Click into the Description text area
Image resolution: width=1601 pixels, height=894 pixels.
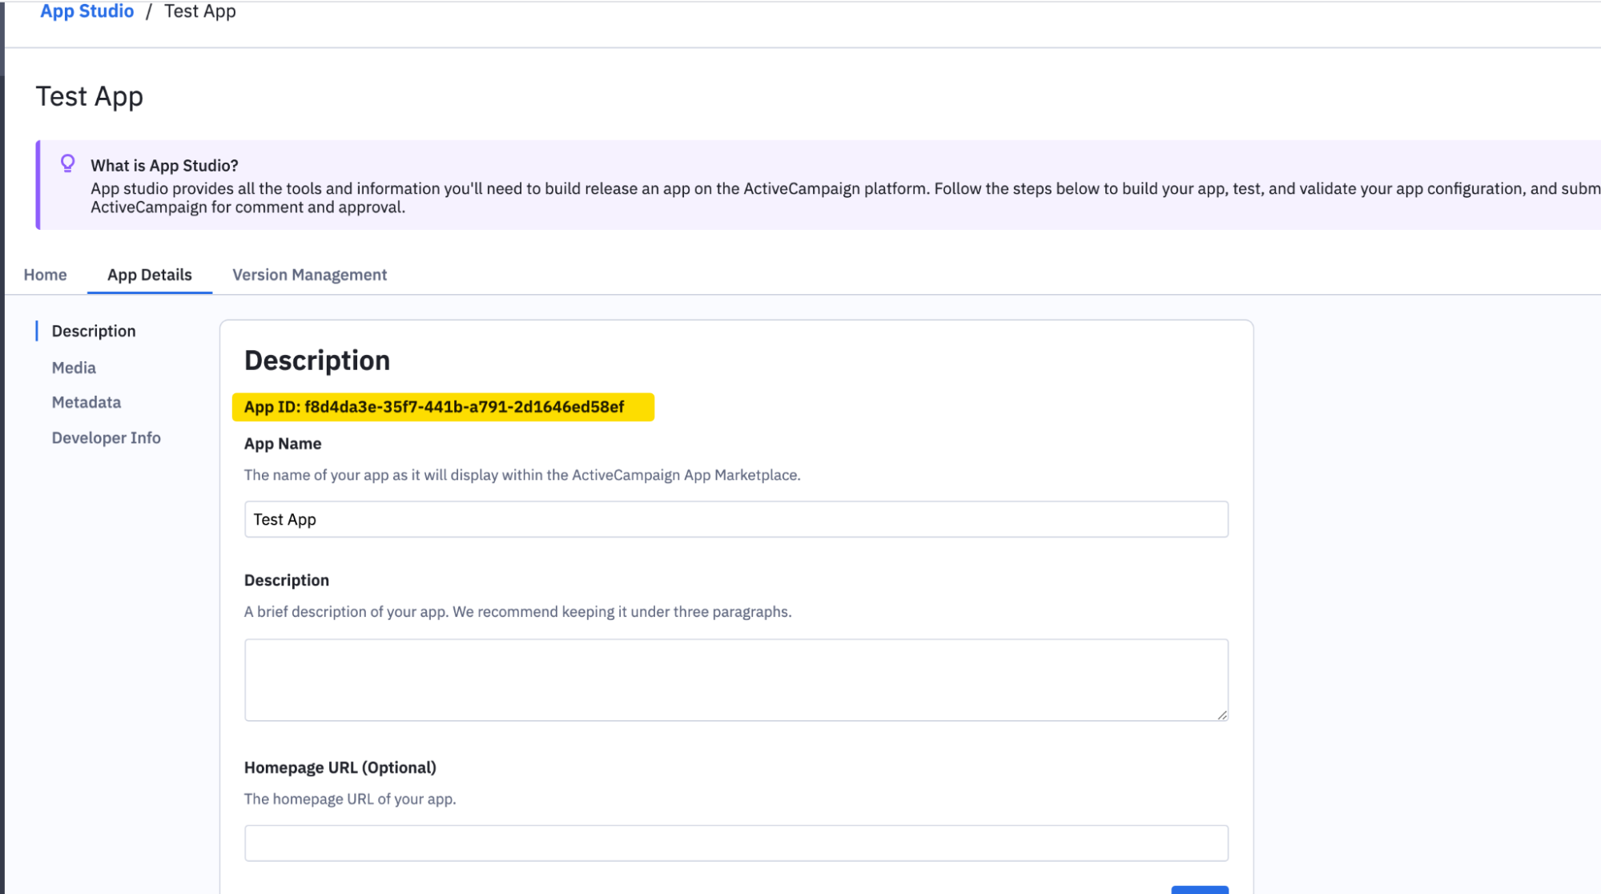pos(735,679)
